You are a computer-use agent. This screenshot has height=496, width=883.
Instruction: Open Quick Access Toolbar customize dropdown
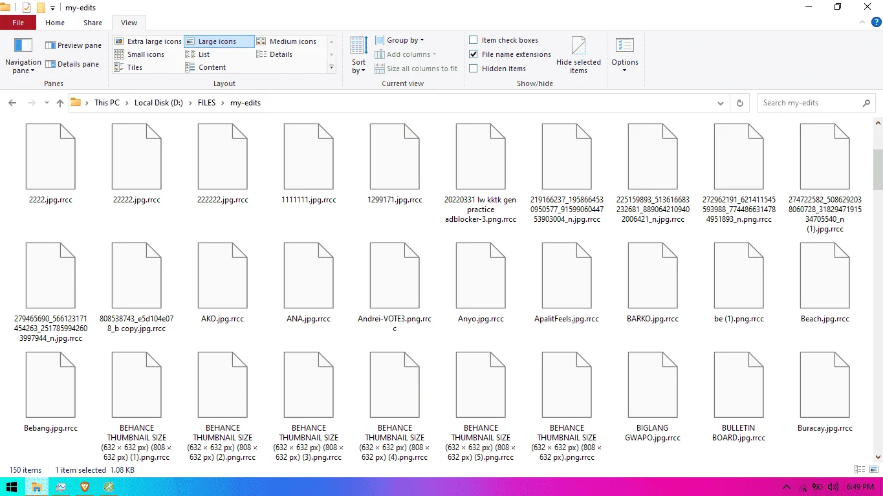52,8
